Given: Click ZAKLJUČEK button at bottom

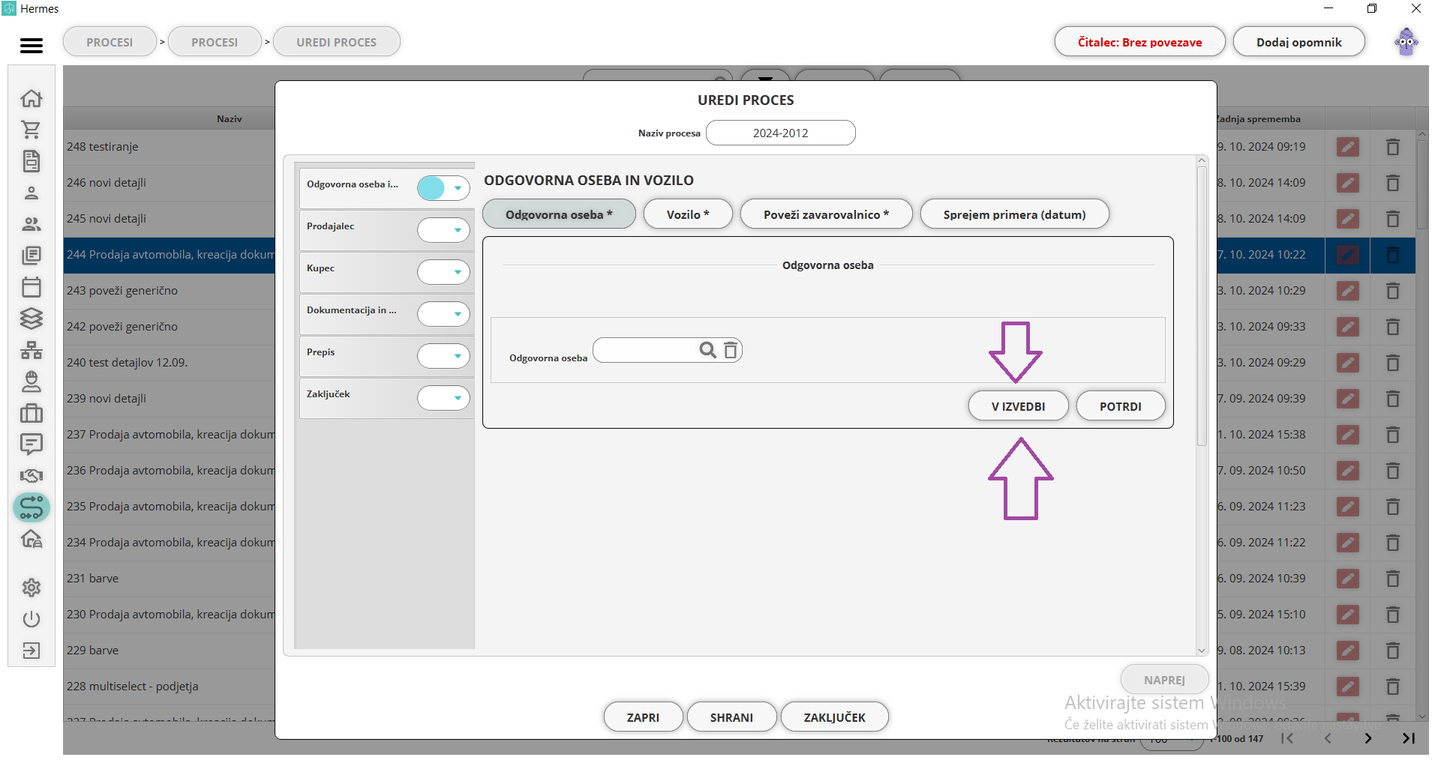Looking at the screenshot, I should [x=834, y=717].
